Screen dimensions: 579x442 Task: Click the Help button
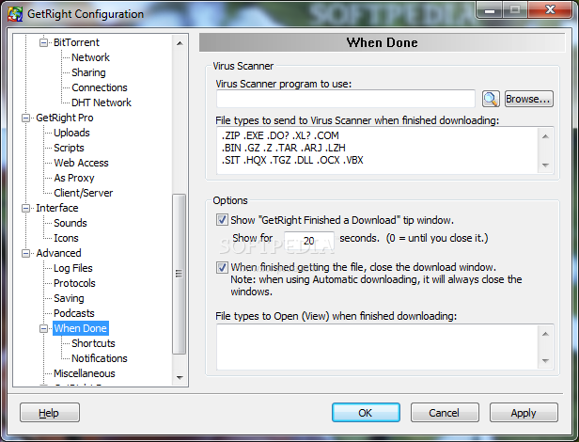pos(50,413)
